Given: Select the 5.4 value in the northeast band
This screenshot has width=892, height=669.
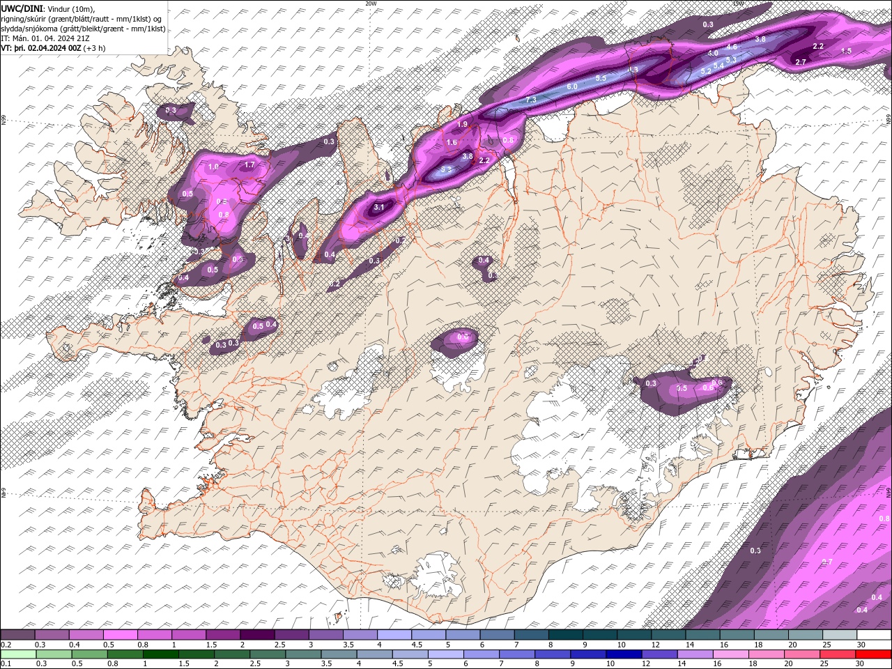Looking at the screenshot, I should 718,66.
